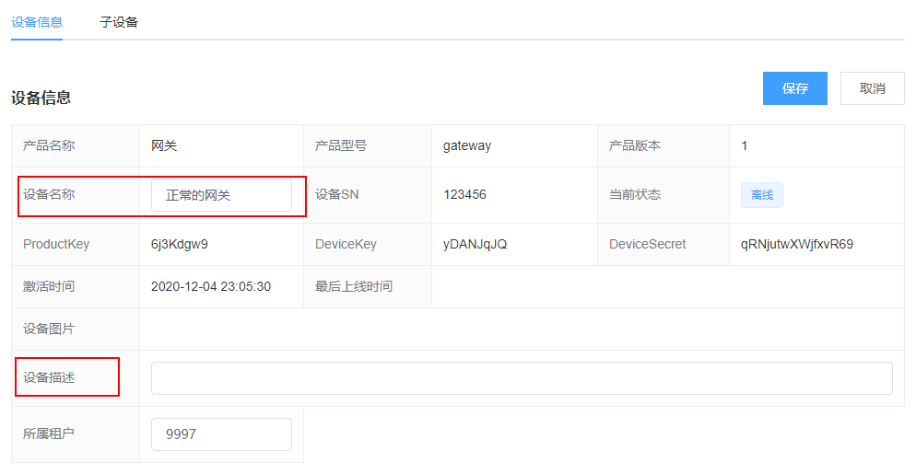Switch to the 设备信息 tab
Screen dimensions: 916x474
37,21
